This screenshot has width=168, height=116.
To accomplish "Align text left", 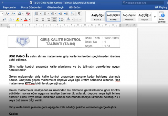I will click(37, 20).
